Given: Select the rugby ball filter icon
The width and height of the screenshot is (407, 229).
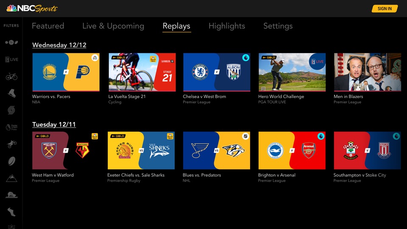Looking at the screenshot, I should (11, 161).
